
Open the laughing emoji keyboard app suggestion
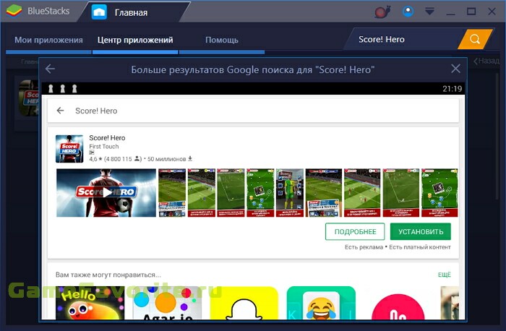pyautogui.click(x=321, y=303)
